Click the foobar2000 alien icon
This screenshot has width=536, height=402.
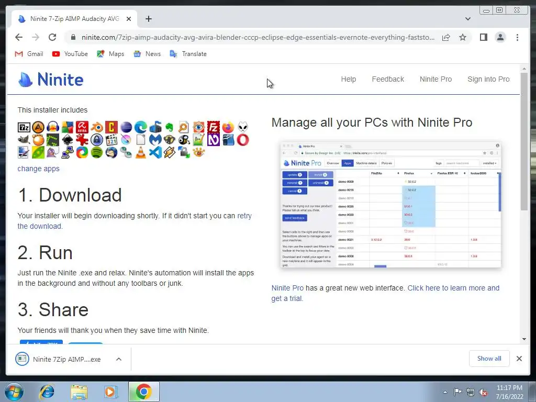tap(243, 128)
